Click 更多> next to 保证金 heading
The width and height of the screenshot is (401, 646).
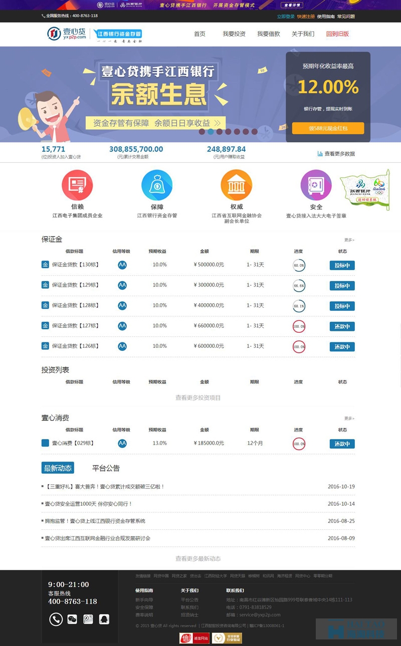tap(349, 240)
